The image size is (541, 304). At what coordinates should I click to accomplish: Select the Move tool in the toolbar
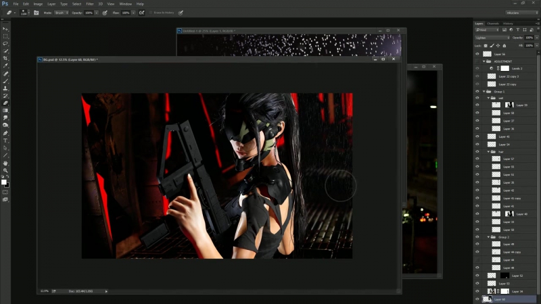pos(5,30)
